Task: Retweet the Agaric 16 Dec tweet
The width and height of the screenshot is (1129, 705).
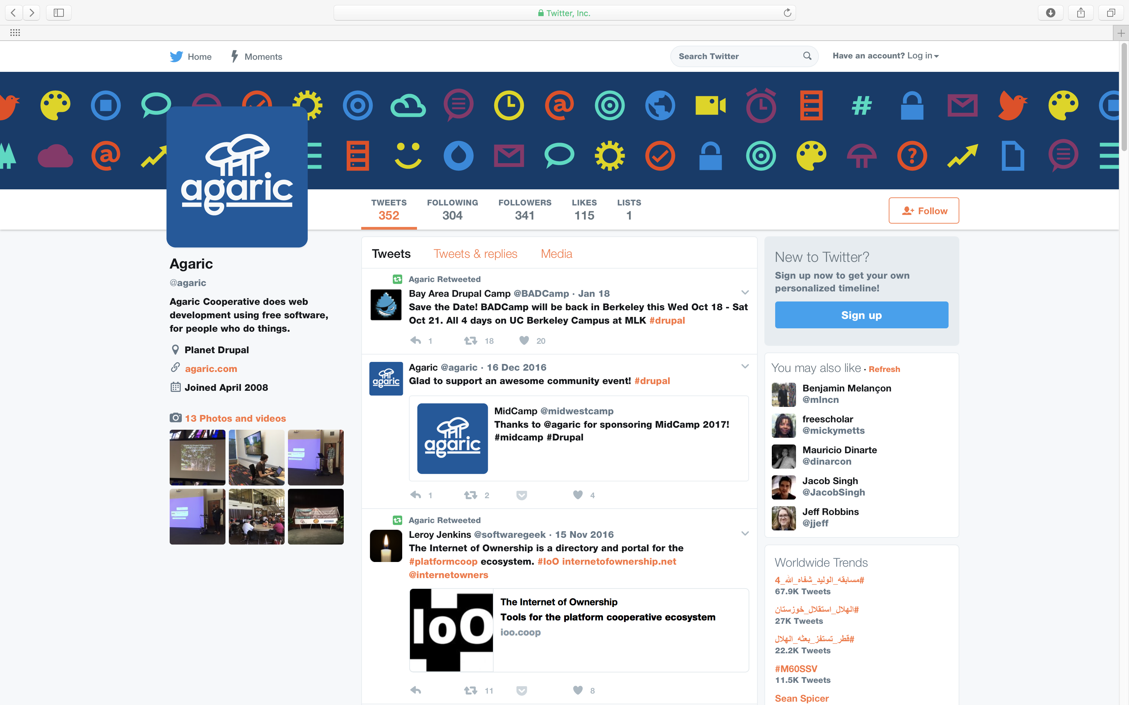Action: [x=470, y=495]
